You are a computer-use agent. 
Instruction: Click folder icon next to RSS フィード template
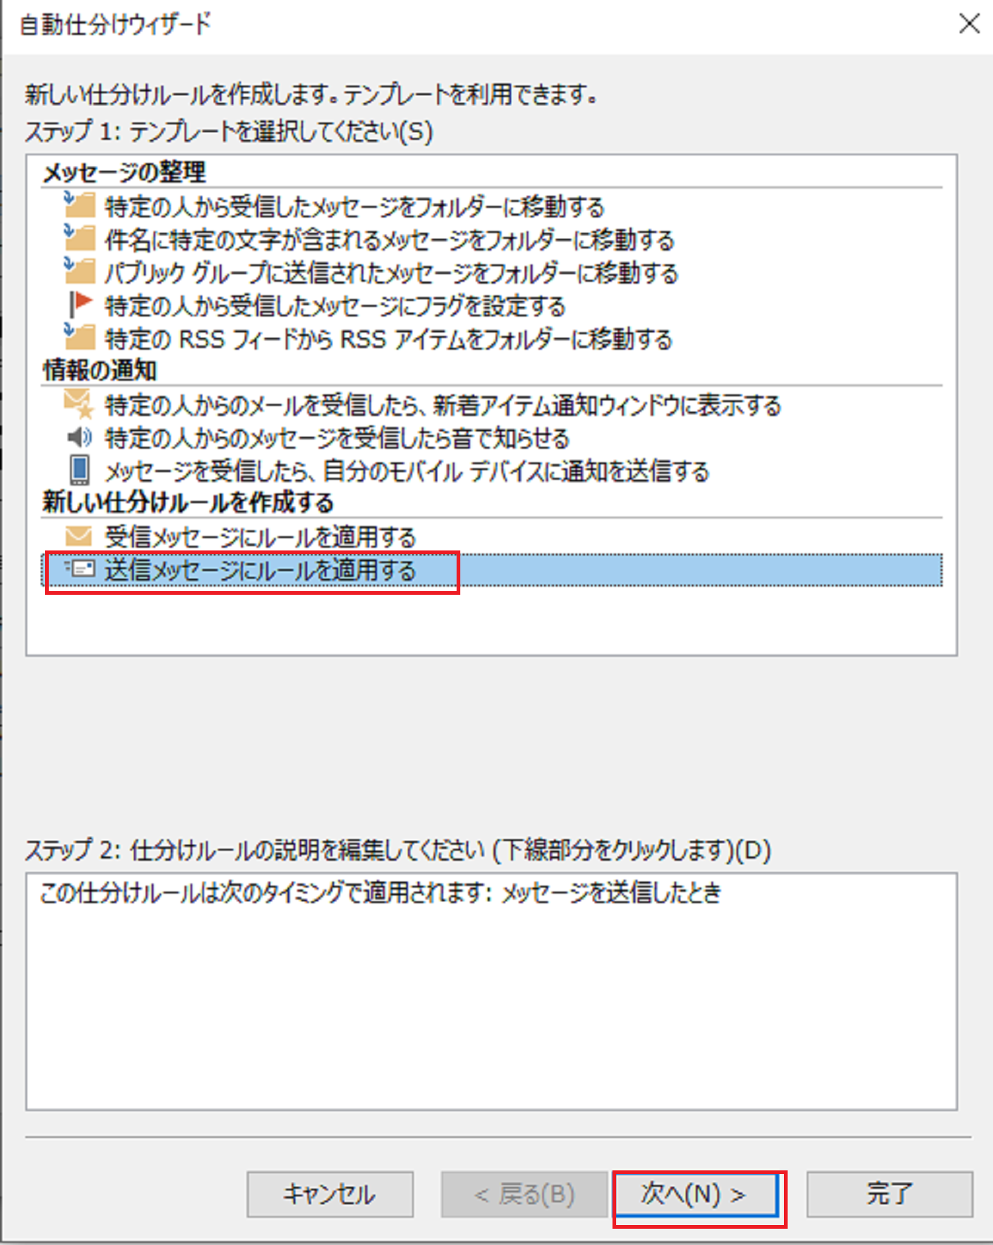[x=79, y=336]
